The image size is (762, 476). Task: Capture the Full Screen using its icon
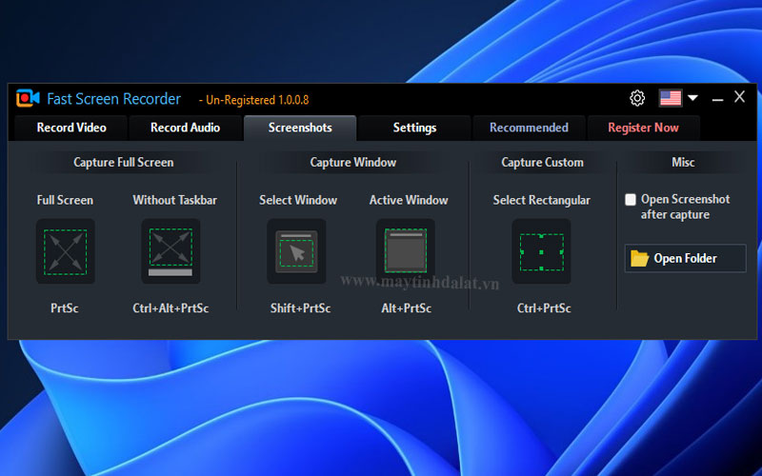(65, 251)
